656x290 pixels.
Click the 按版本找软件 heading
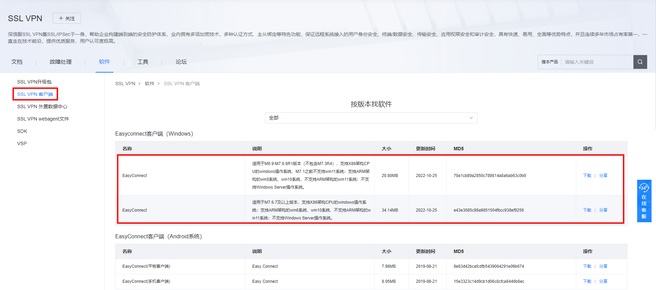point(371,104)
